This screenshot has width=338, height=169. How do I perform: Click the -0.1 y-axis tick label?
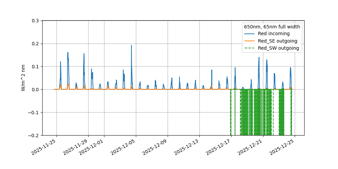pos(34,112)
